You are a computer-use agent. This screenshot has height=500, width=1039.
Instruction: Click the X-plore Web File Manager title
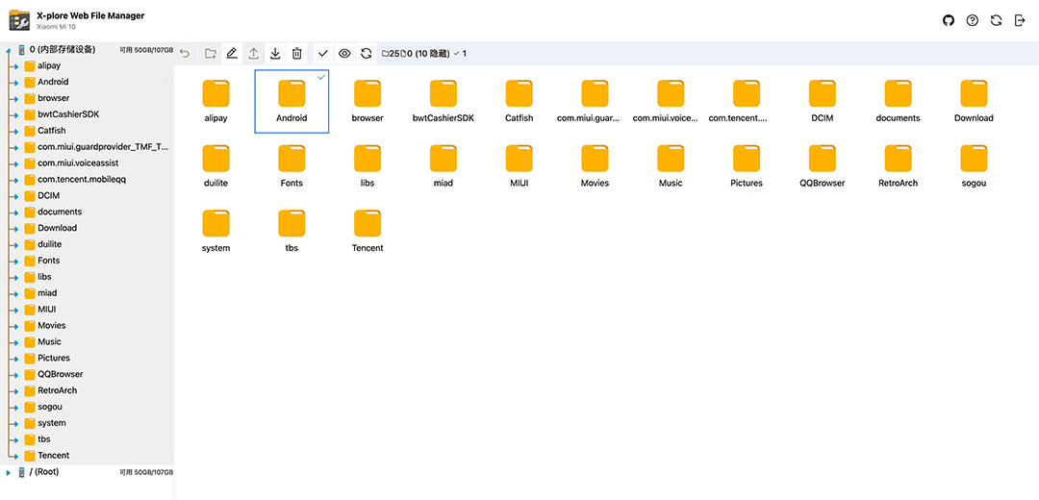tap(90, 15)
